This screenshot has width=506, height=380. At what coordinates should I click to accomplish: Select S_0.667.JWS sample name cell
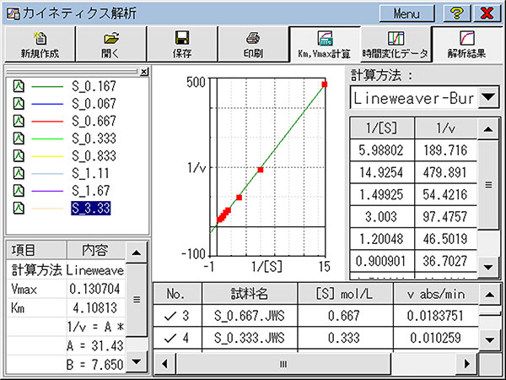(x=250, y=316)
